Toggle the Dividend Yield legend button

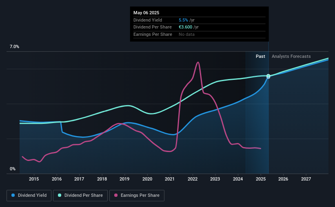(29, 196)
